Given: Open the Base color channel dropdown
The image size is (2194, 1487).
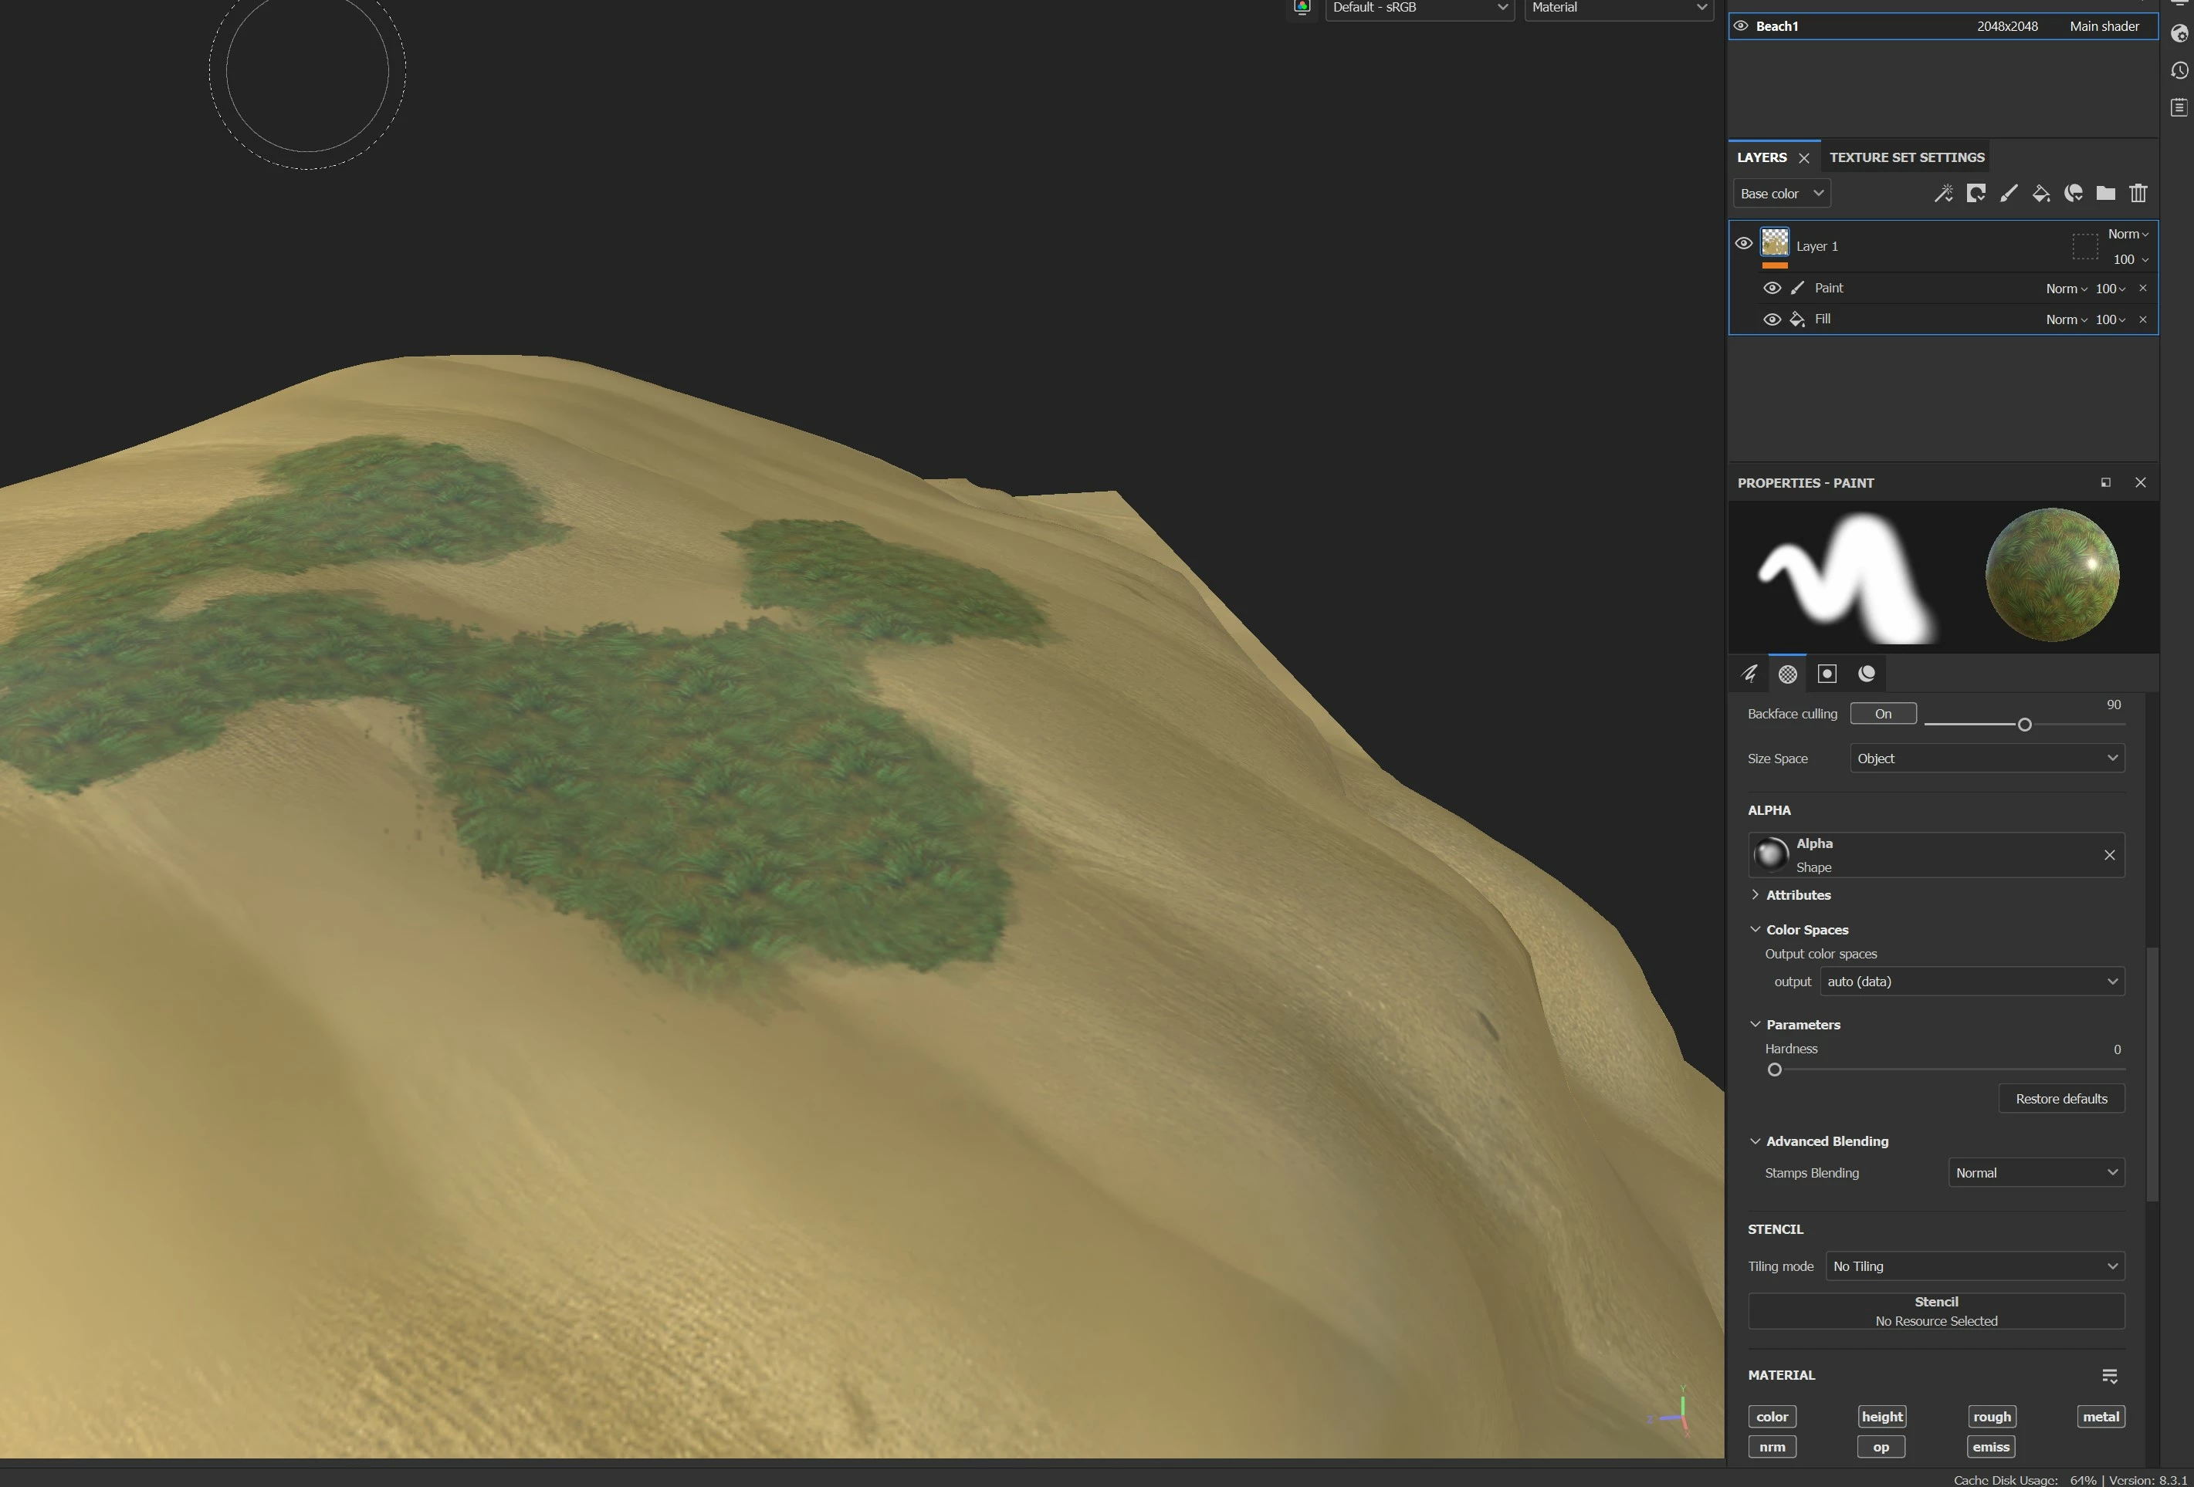Looking at the screenshot, I should (x=1782, y=194).
